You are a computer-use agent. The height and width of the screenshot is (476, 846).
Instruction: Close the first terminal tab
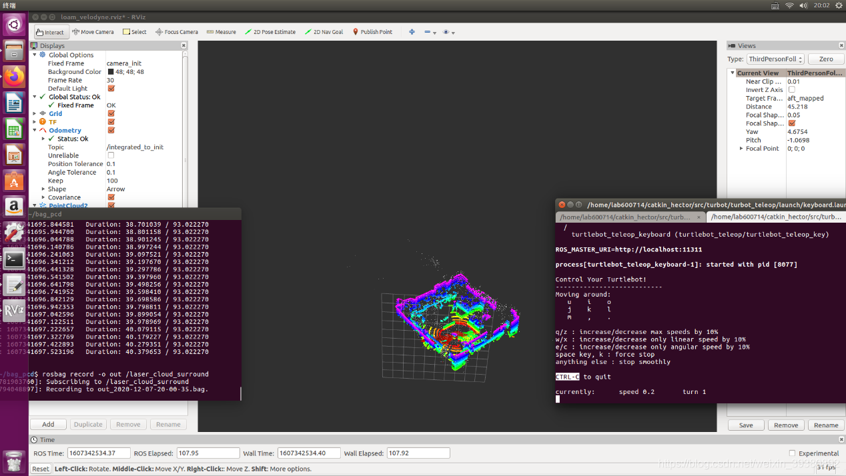click(700, 217)
